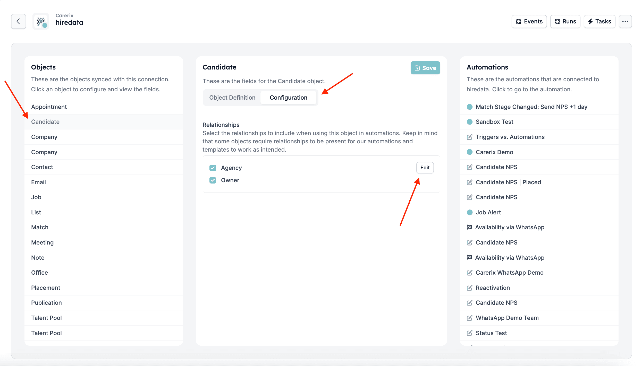This screenshot has width=642, height=366.
Task: Save the Candidate configuration
Action: [x=425, y=68]
